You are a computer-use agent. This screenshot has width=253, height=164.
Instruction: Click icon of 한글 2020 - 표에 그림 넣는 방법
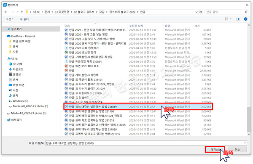click(66, 34)
